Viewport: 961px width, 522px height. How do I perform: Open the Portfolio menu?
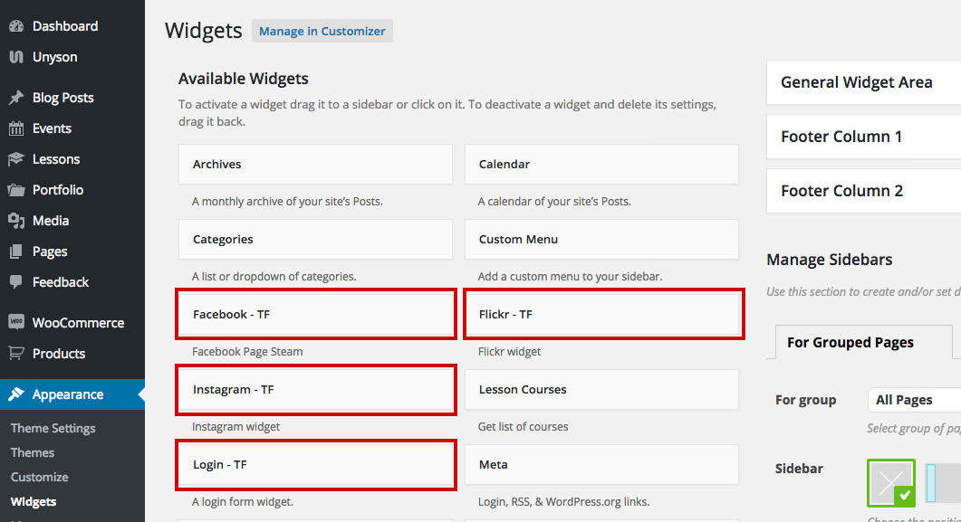click(x=58, y=190)
